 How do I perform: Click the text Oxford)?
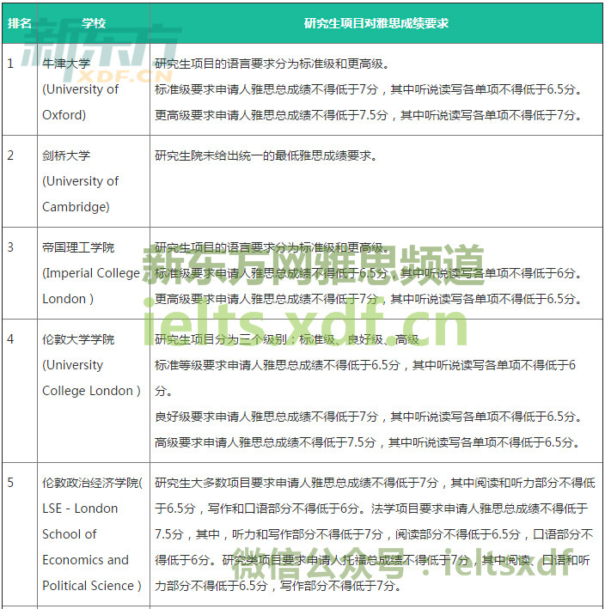coord(64,115)
